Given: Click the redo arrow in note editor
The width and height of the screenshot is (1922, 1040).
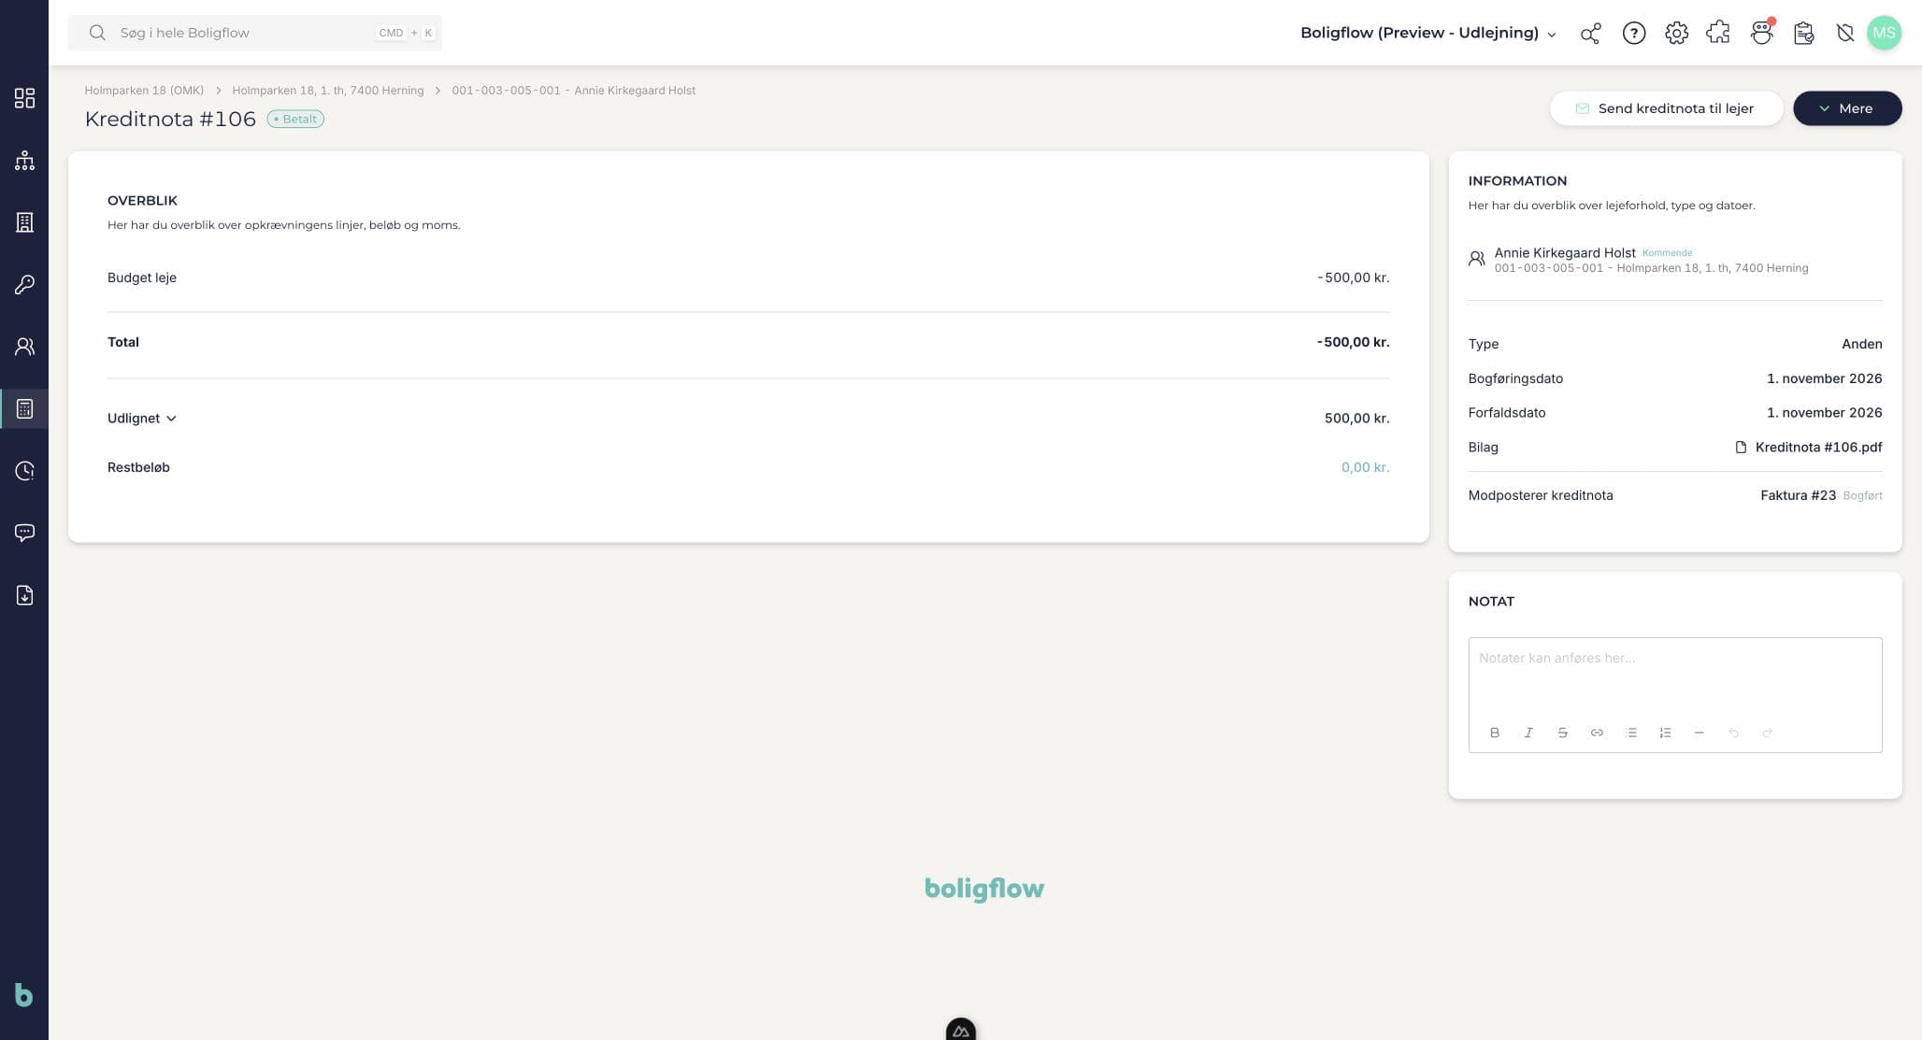Looking at the screenshot, I should click(x=1767, y=733).
